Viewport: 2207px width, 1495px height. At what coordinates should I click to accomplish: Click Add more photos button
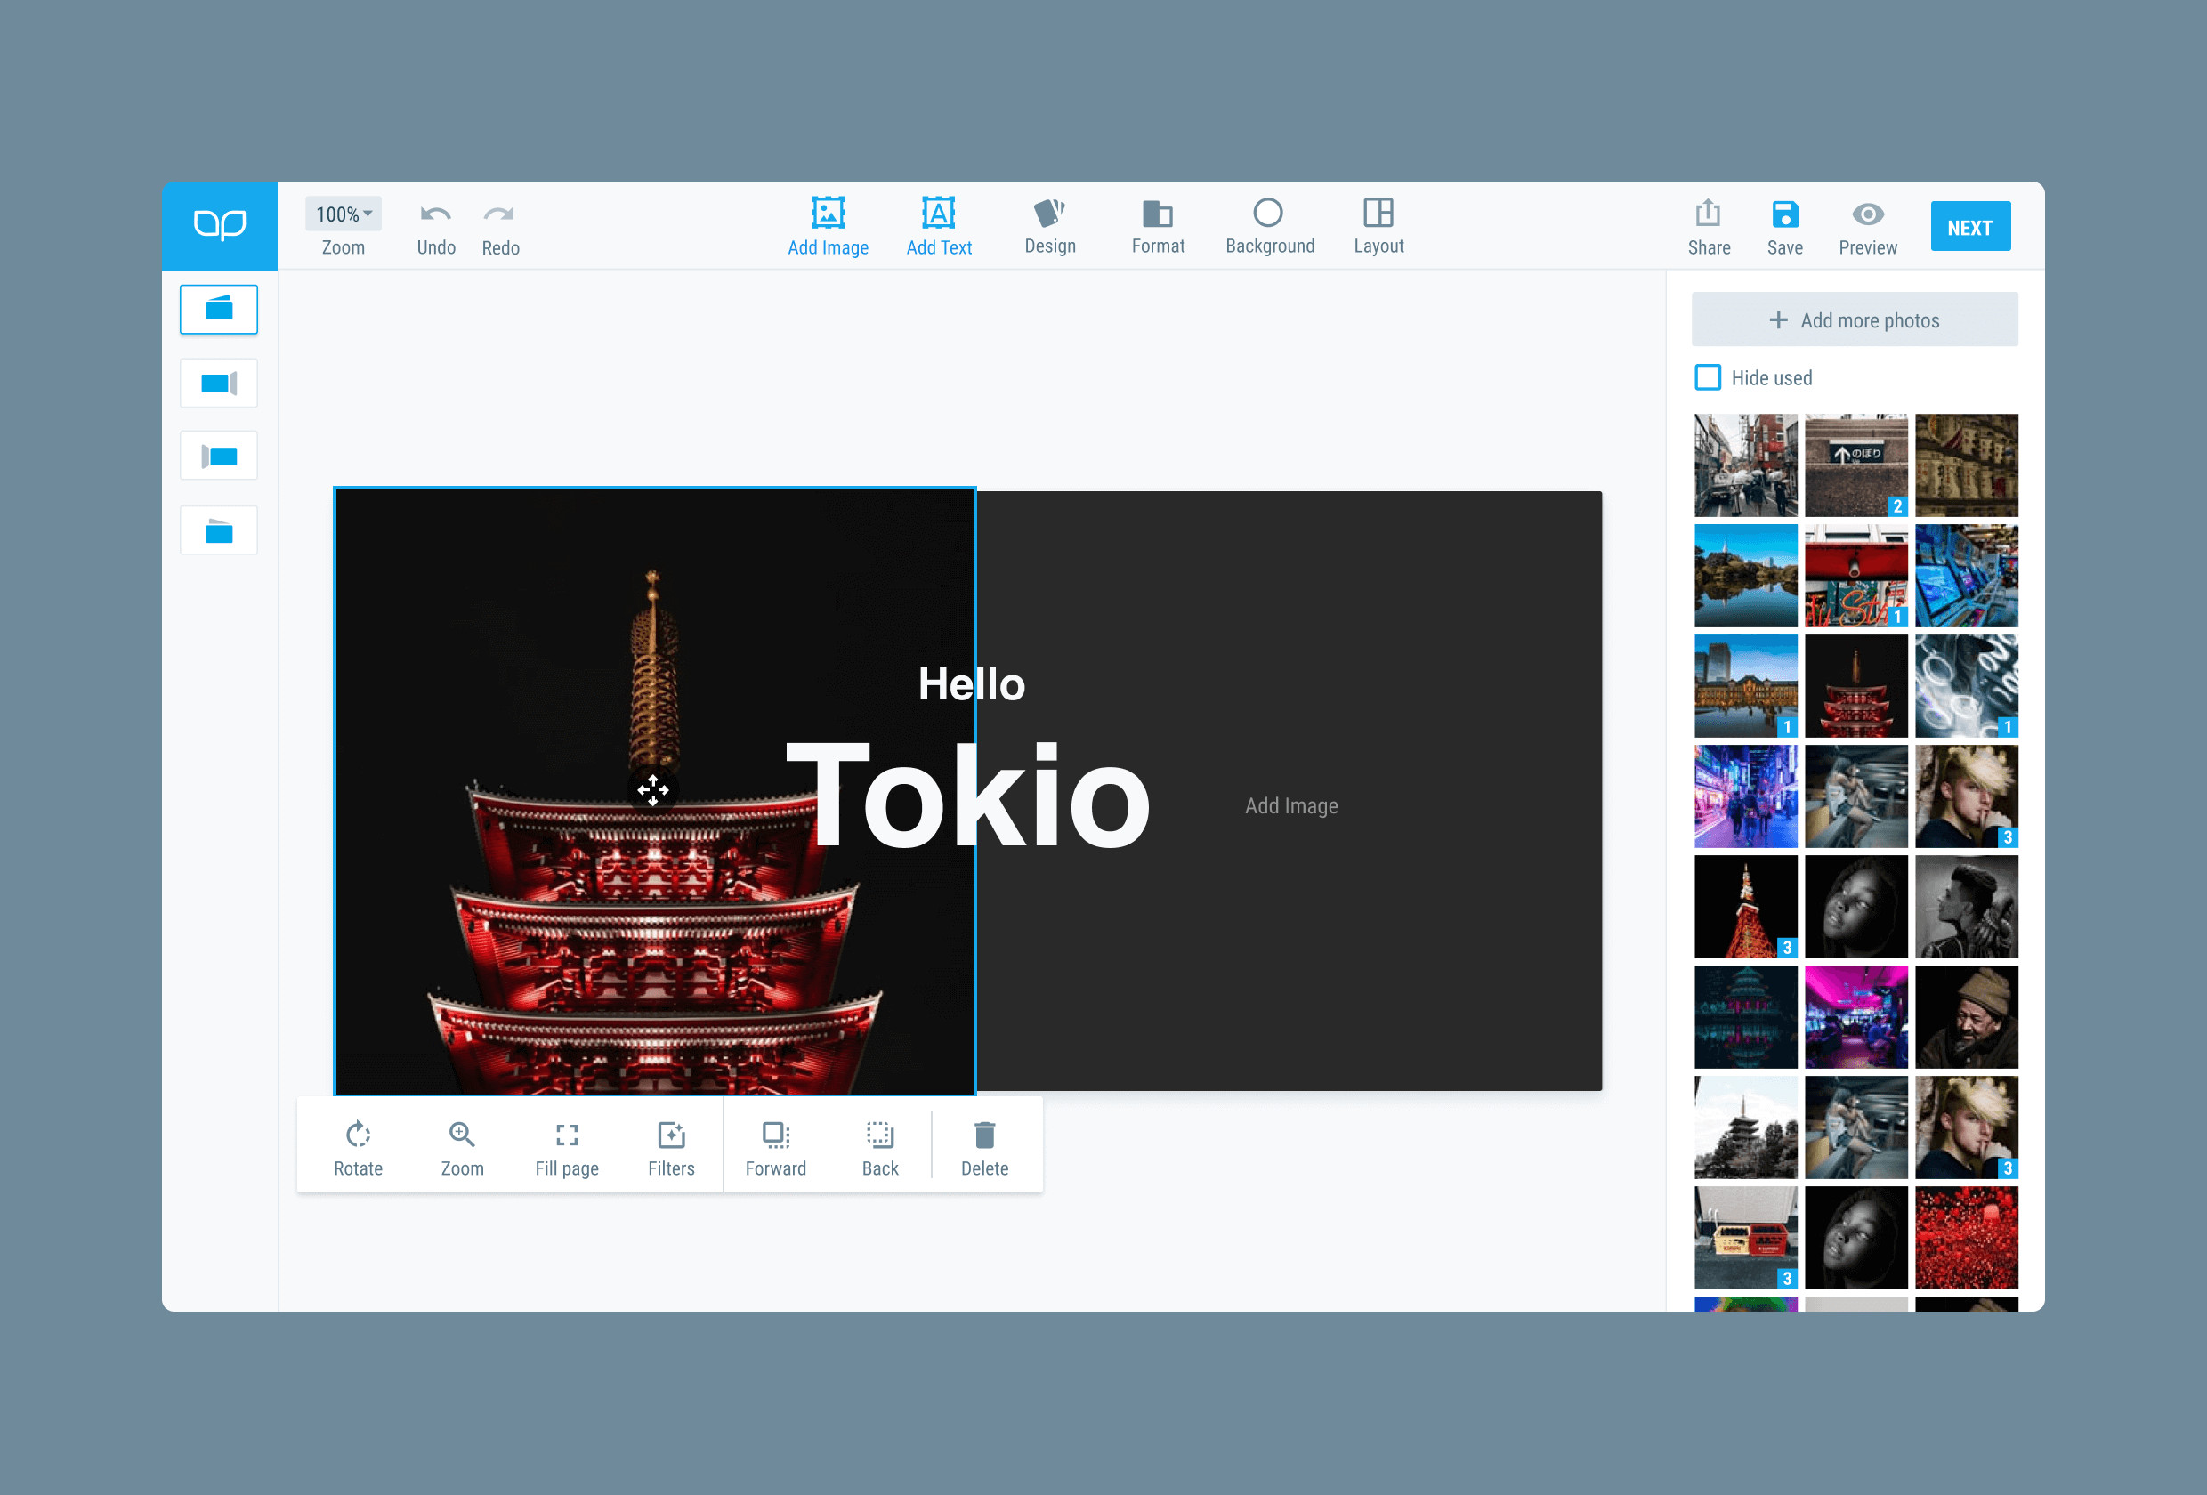pos(1854,320)
